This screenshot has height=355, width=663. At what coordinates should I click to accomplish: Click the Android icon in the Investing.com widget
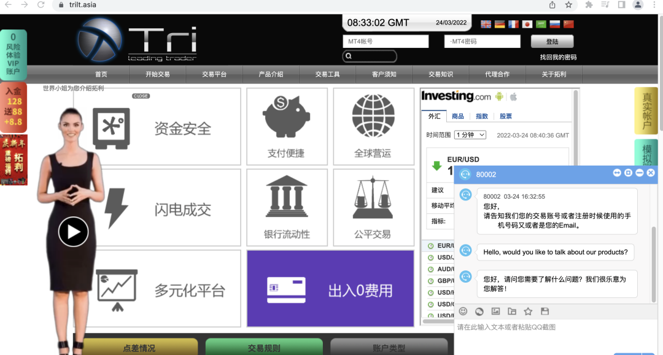tap(499, 96)
